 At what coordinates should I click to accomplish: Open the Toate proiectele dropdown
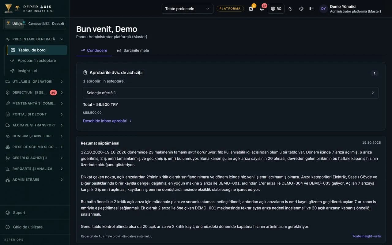pyautogui.click(x=187, y=9)
